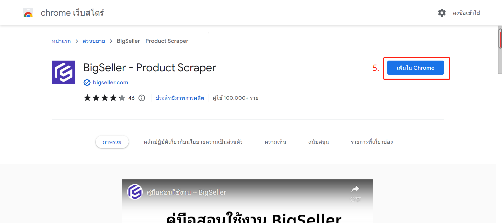Switch to the สนับสนุน tab

(318, 142)
